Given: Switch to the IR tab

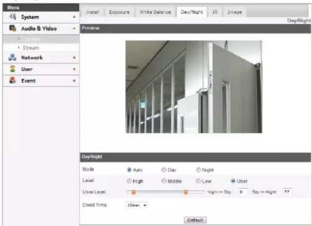Looking at the screenshot, I should 215,12.
